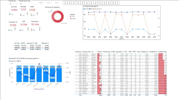Select Jul 22 in the month slicer
Viewport: 179px width, 100px height.
(x=56, y=2)
